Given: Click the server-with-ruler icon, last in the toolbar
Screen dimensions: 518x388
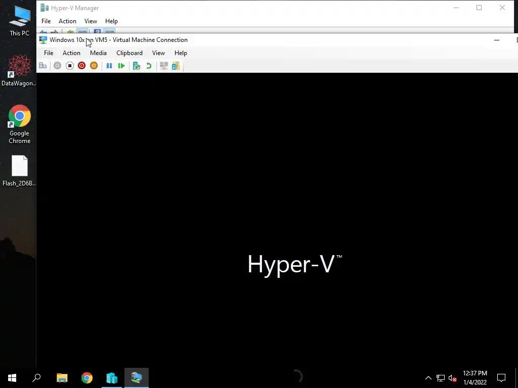Looking at the screenshot, I should pyautogui.click(x=176, y=66).
